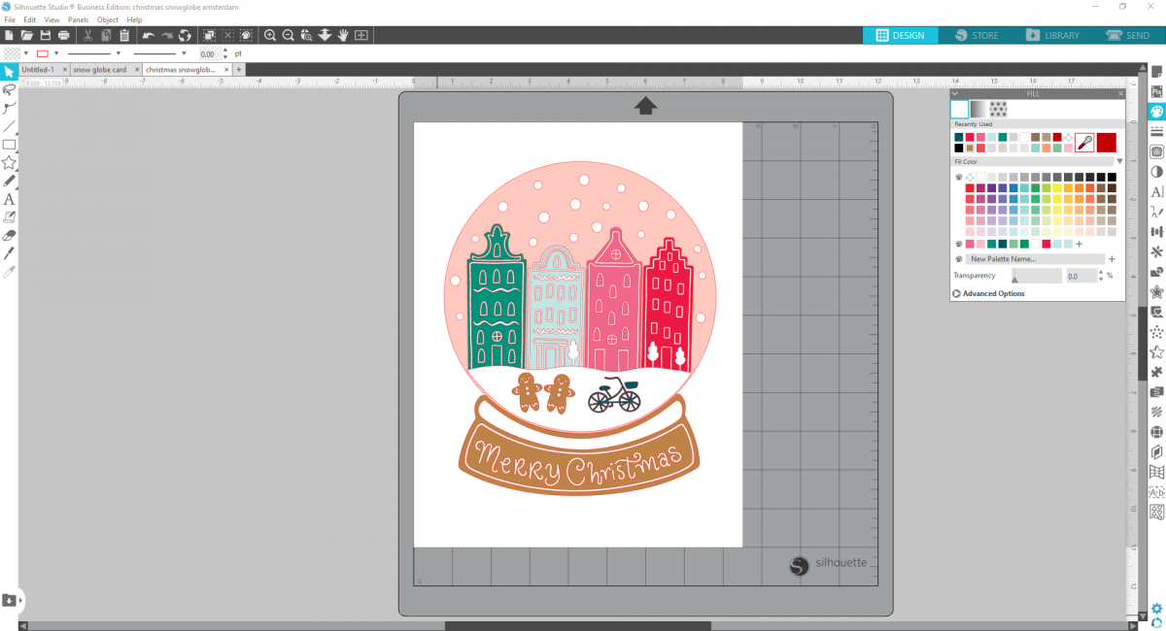Choose the large red current color swatch
The image size is (1166, 631).
point(1107,142)
